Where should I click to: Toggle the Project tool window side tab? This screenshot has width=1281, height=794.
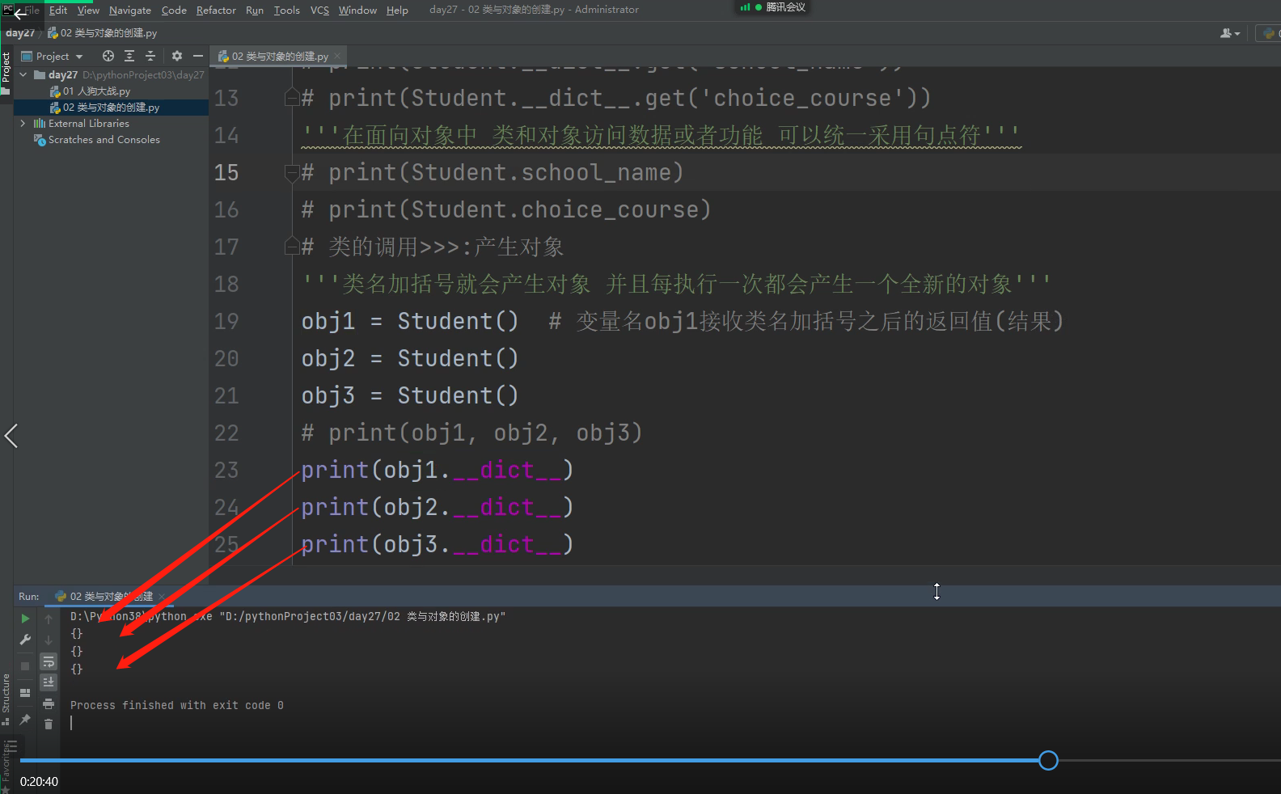coord(6,72)
